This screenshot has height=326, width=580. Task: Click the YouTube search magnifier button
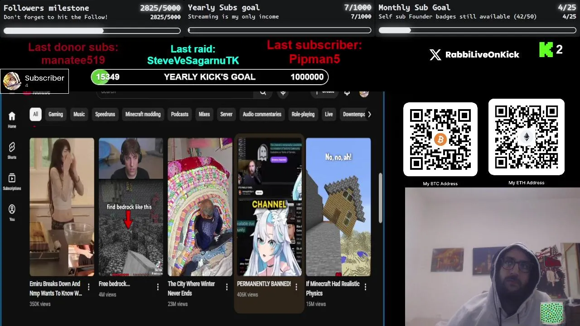point(263,92)
